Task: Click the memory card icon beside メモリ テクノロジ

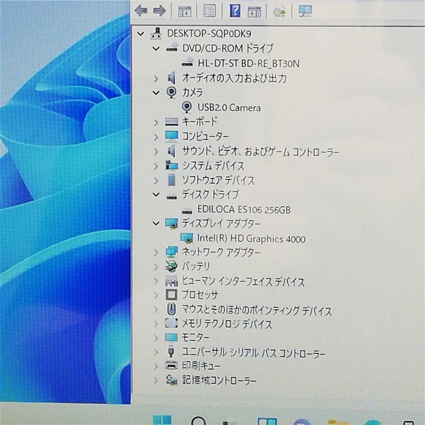Action: coord(172,323)
